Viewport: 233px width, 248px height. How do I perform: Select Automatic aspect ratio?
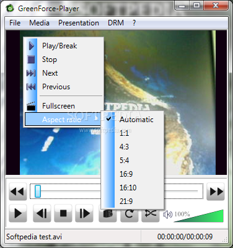click(x=133, y=120)
